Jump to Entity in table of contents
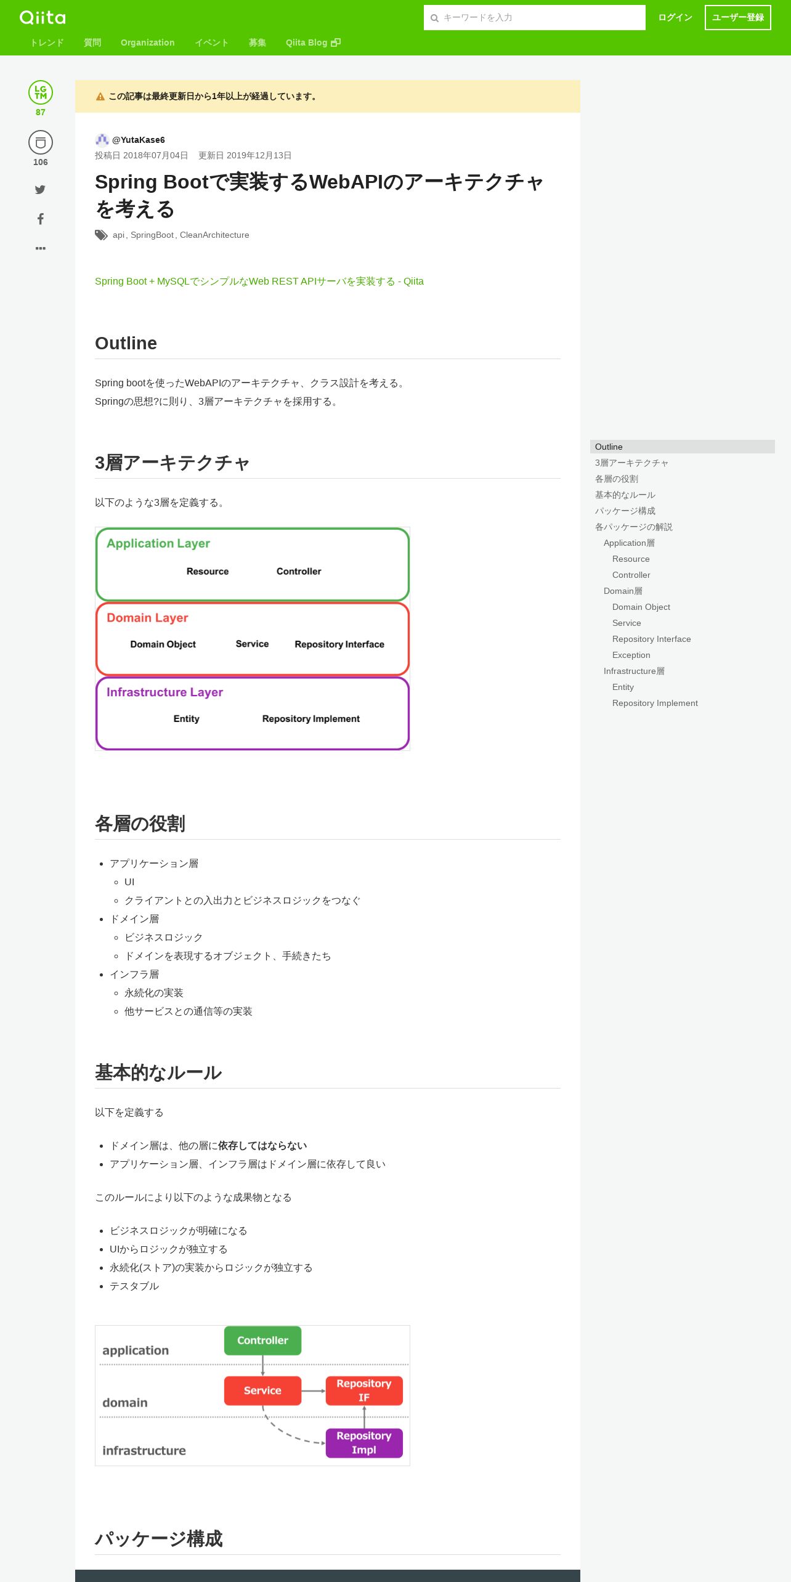The height and width of the screenshot is (1582, 791). pyautogui.click(x=623, y=687)
